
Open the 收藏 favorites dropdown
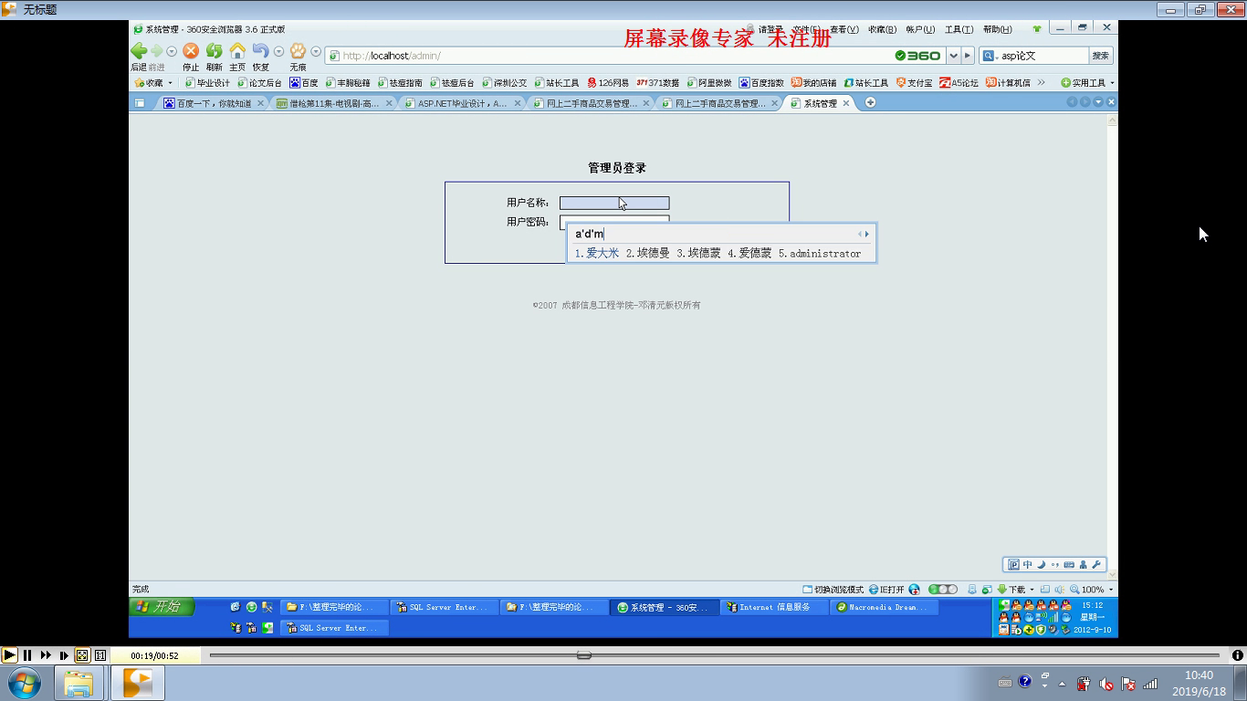click(153, 83)
